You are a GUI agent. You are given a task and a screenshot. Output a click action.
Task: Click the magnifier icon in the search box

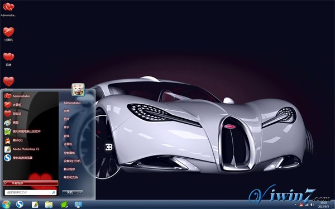[54, 193]
